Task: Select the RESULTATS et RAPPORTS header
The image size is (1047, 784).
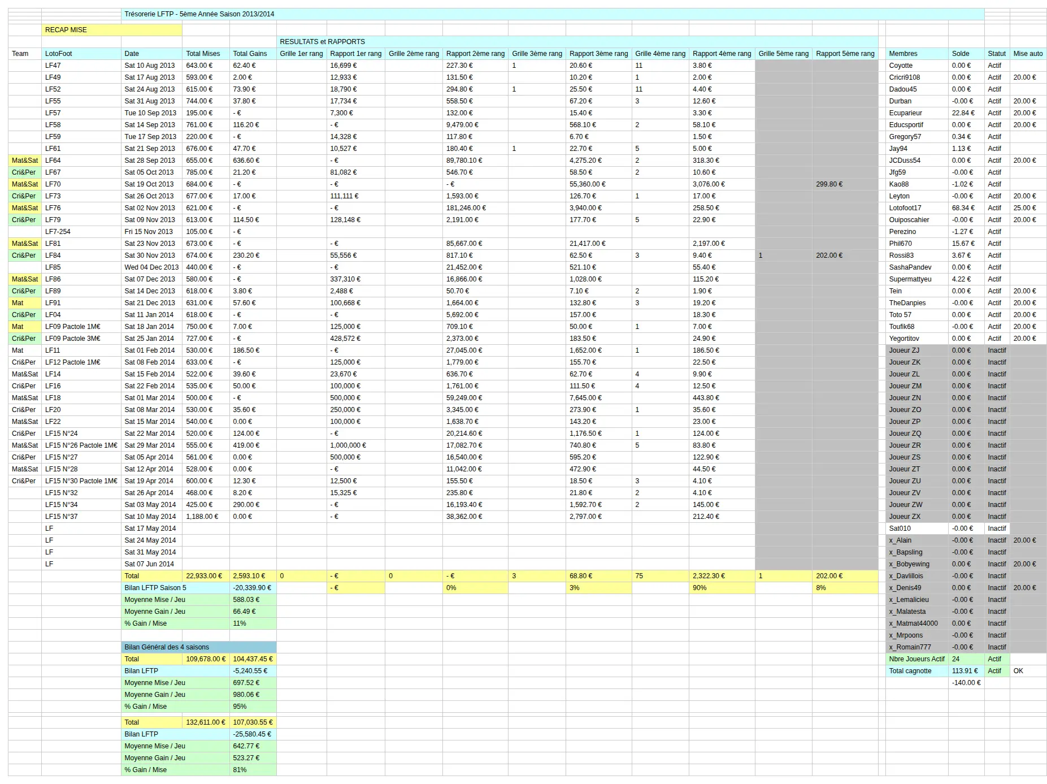Action: tap(577, 42)
